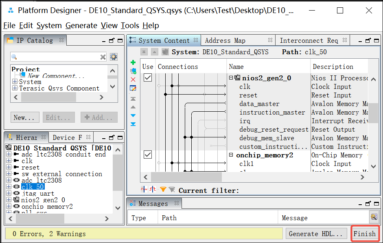Viewport: 383px width, 243px height.
Task: Click the IP Catalog settings gear icon
Action: (x=113, y=57)
